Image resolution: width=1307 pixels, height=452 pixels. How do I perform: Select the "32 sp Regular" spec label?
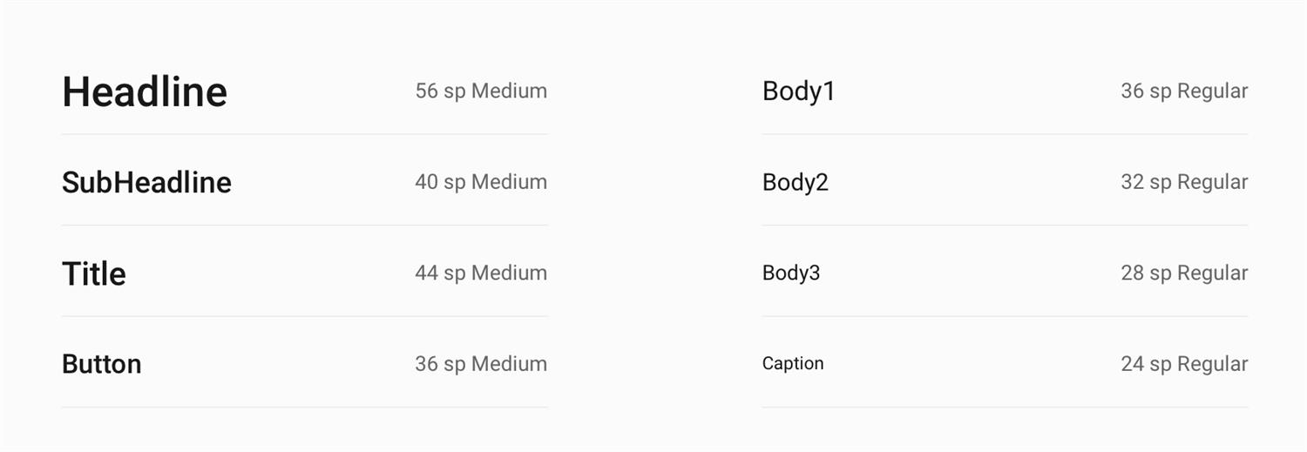pos(1184,182)
